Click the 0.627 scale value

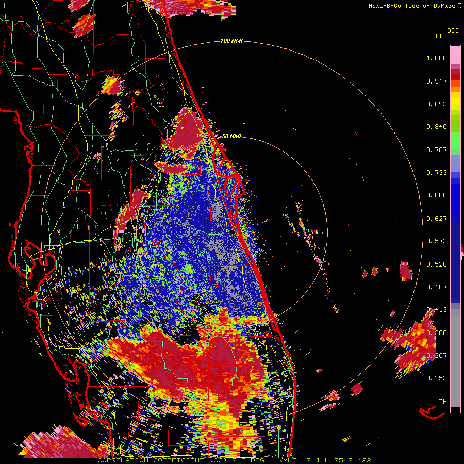(437, 219)
